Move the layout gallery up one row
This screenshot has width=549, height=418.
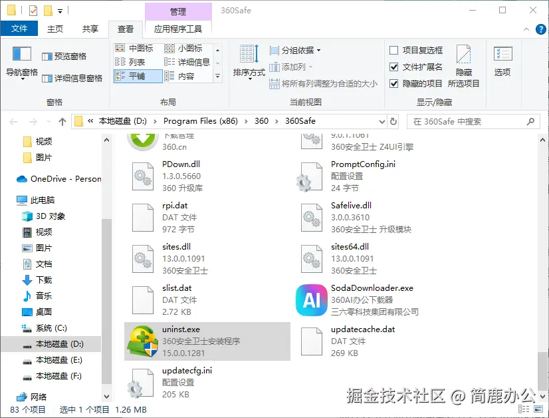click(217, 50)
